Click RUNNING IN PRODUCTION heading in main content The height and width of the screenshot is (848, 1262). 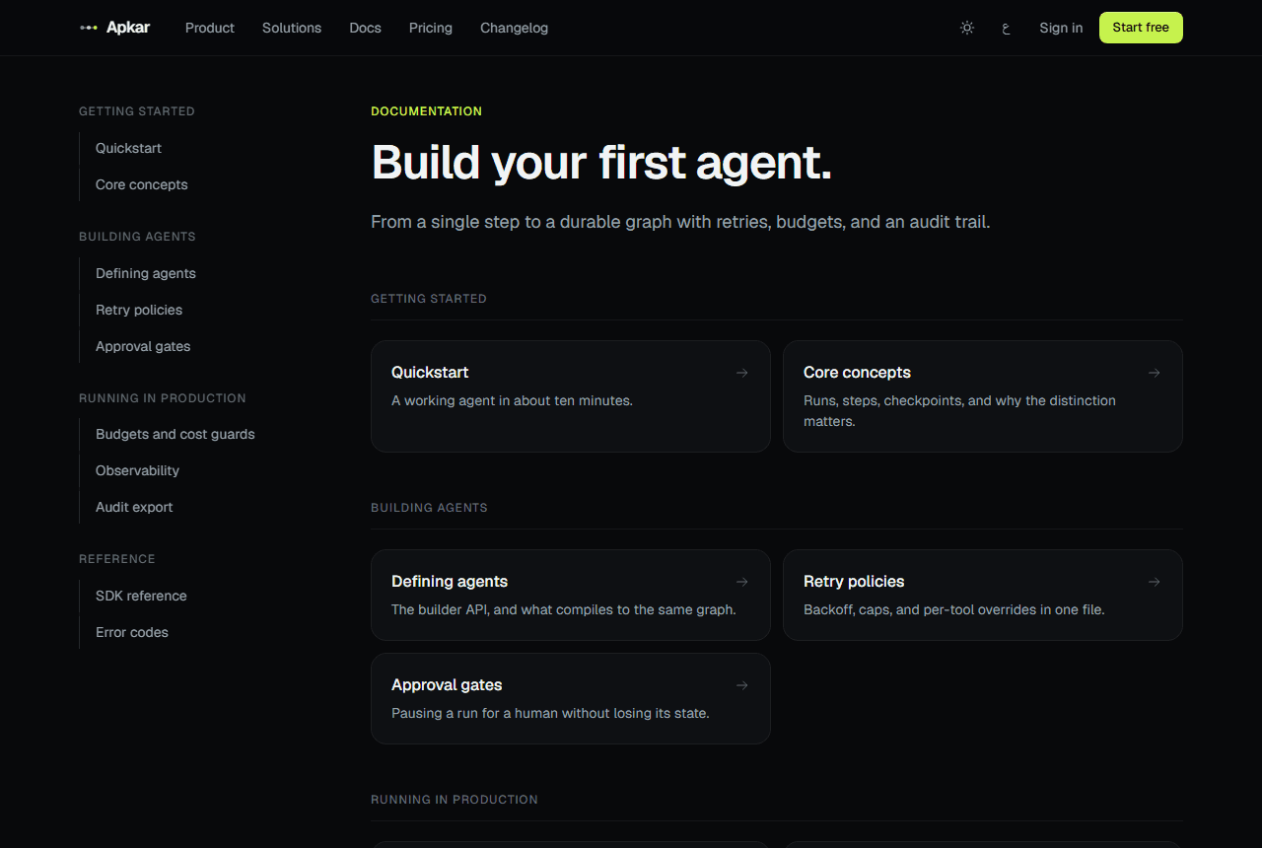455,800
